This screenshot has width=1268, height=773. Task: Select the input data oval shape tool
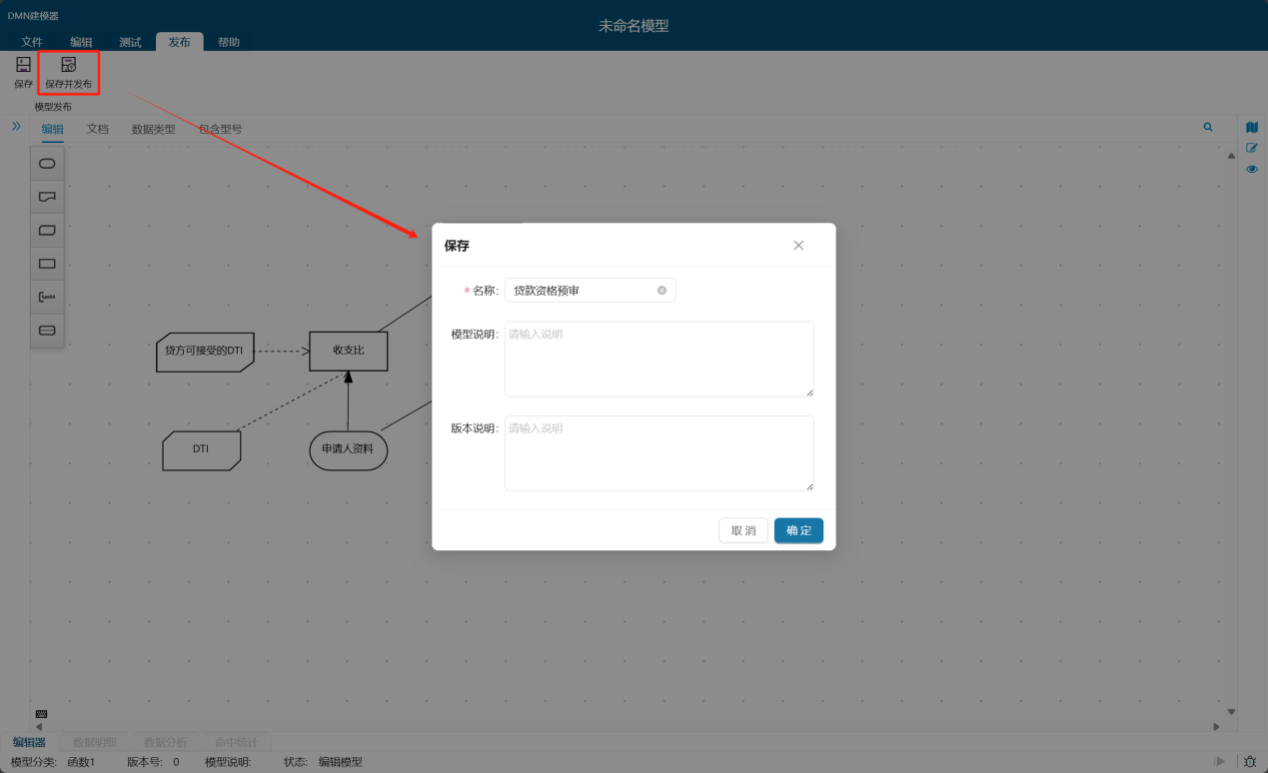pos(47,163)
